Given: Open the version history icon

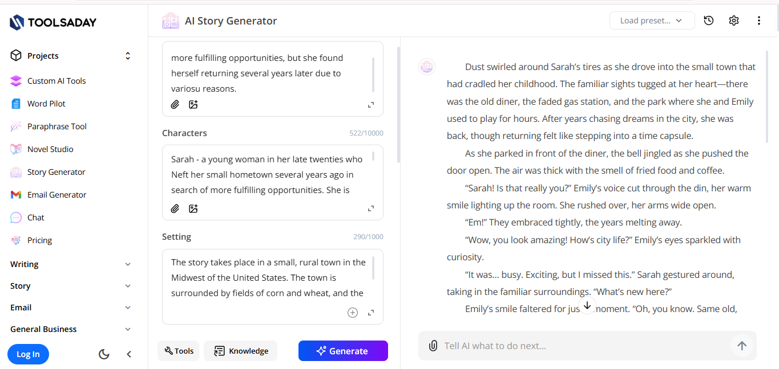Looking at the screenshot, I should pos(708,20).
